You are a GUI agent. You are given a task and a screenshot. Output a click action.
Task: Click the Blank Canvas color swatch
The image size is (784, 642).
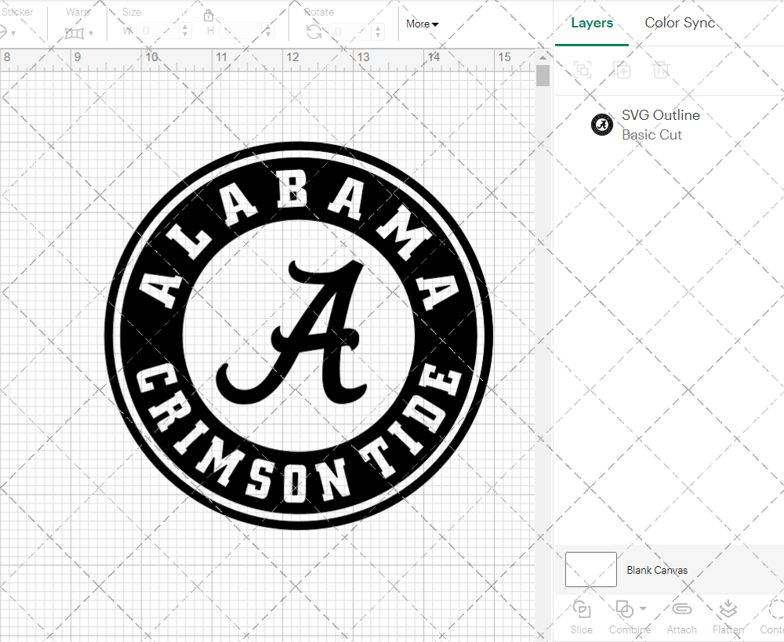(590, 570)
